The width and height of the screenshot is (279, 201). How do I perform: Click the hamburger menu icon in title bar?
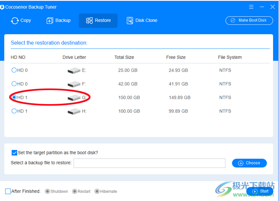coord(251,7)
